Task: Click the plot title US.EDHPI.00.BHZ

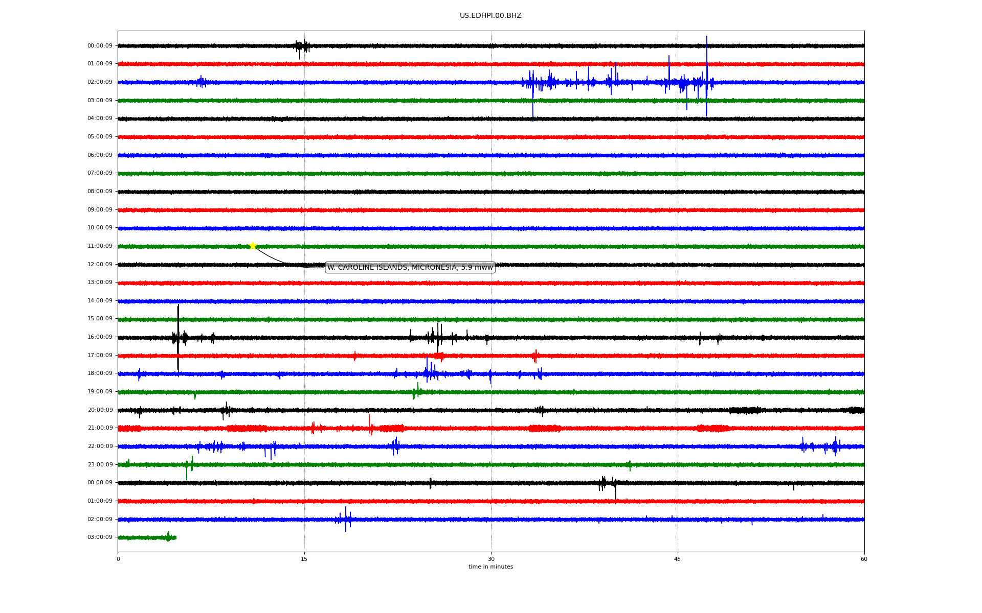Action: click(490, 16)
